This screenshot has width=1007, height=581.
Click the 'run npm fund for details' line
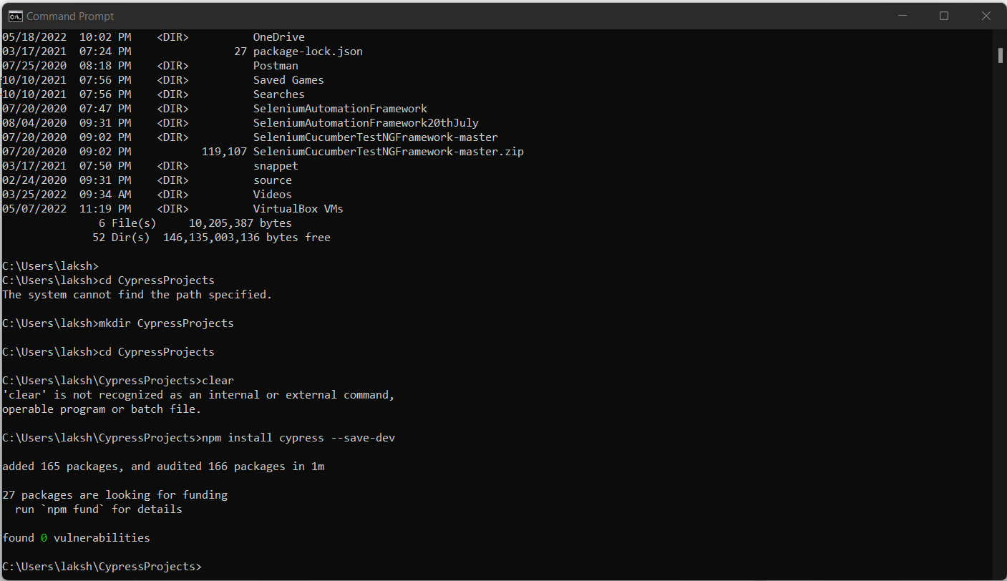[x=99, y=509]
